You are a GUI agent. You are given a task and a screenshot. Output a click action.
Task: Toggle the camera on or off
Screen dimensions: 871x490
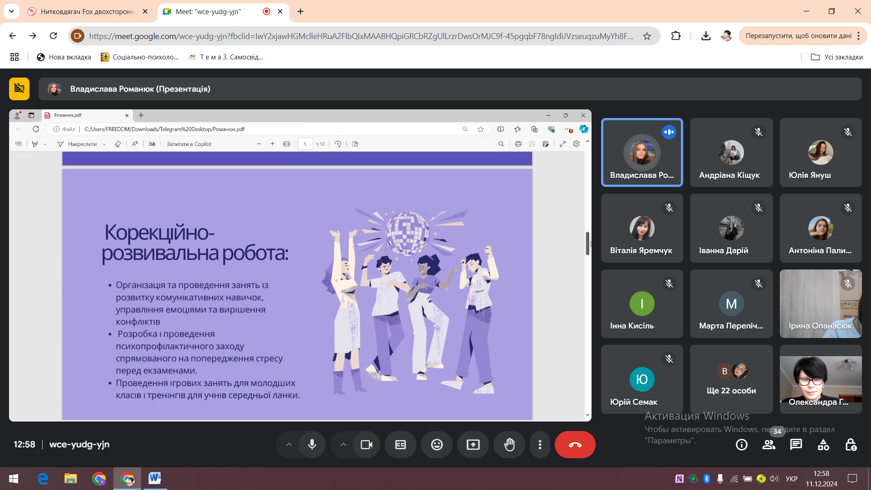367,445
